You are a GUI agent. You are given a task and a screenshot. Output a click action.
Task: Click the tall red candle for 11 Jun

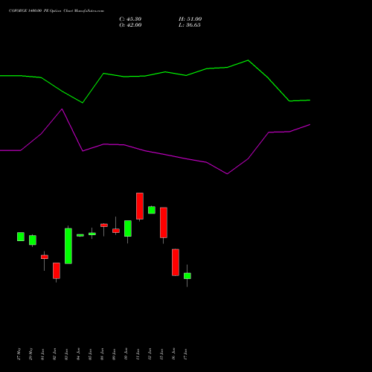(140, 206)
